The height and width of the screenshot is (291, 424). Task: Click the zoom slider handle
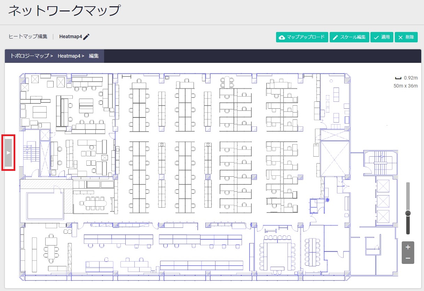coord(408,213)
